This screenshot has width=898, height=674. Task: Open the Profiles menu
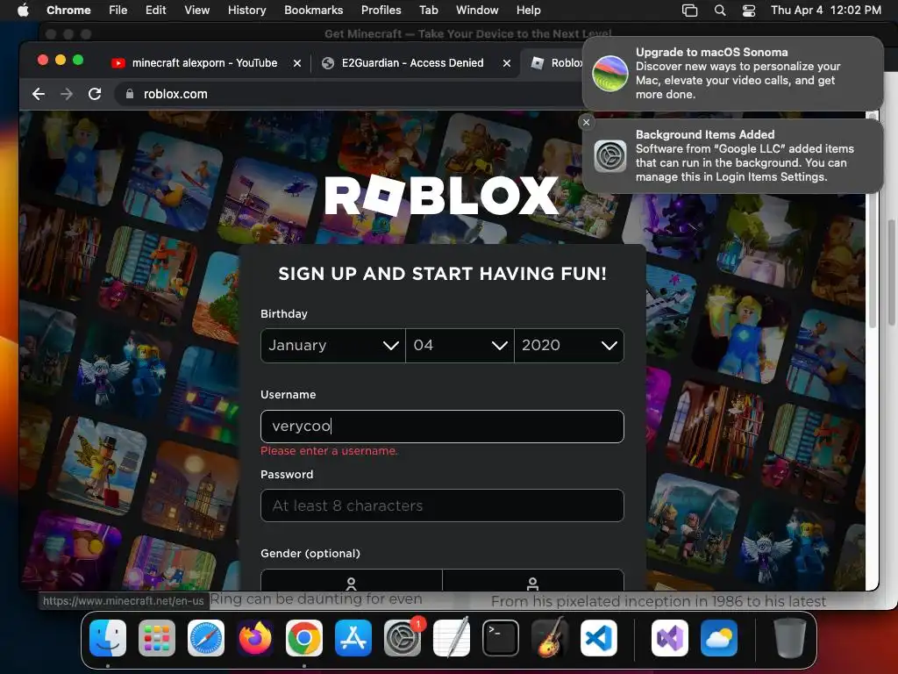381,10
